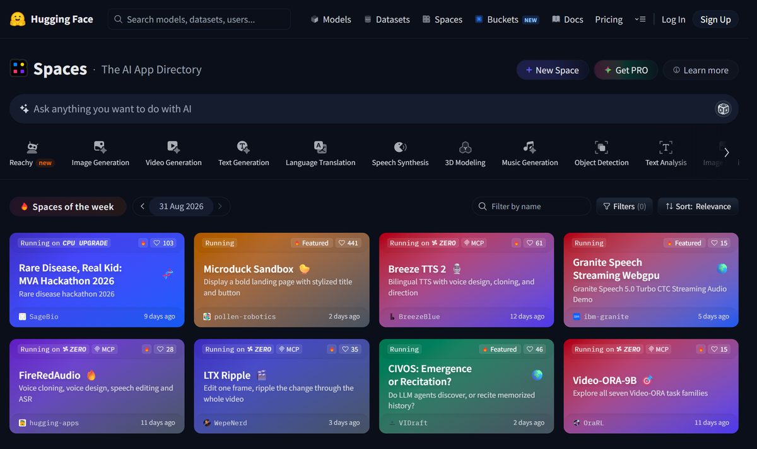Viewport: 757px width, 449px height.
Task: Click the Log In link
Action: point(673,20)
